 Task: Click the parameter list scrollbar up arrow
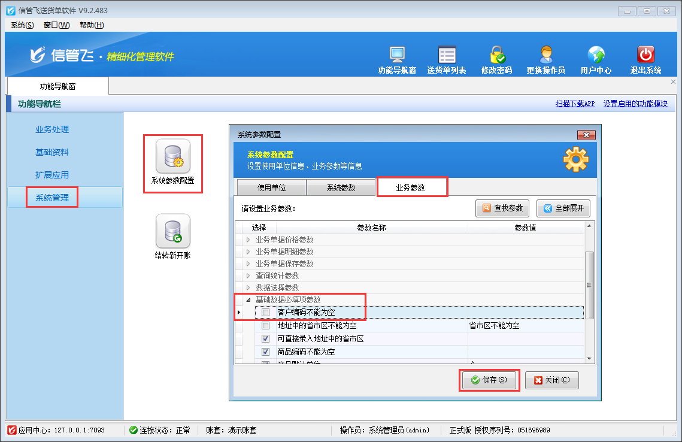click(x=589, y=226)
